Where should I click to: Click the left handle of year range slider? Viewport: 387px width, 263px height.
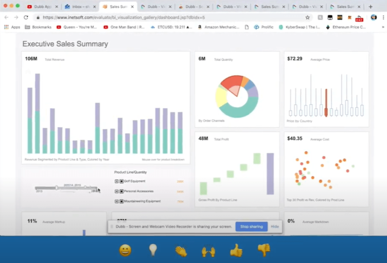coord(57,188)
